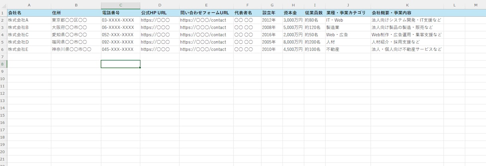Select column C header
The height and width of the screenshot is (166, 486).
121,5
